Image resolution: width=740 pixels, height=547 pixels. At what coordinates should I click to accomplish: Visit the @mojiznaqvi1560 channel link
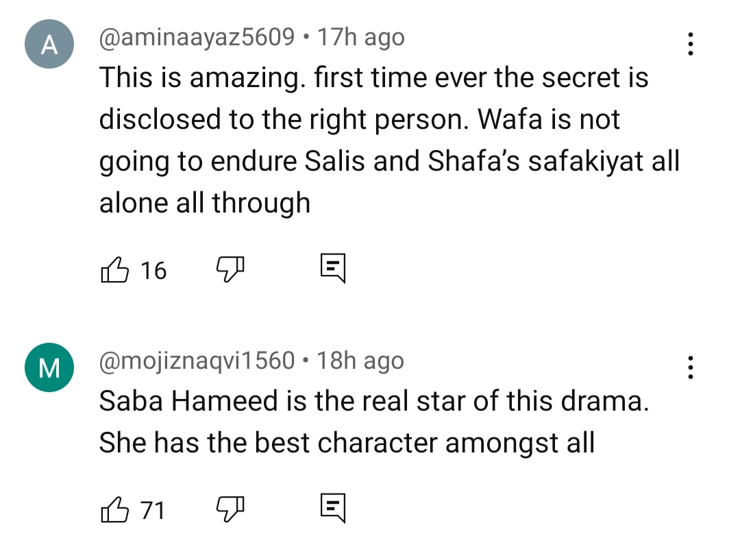click(x=197, y=361)
